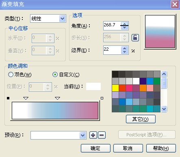The width and height of the screenshot is (180, 157).
Task: Select the second gradient triangle marker
Action: click(57, 98)
